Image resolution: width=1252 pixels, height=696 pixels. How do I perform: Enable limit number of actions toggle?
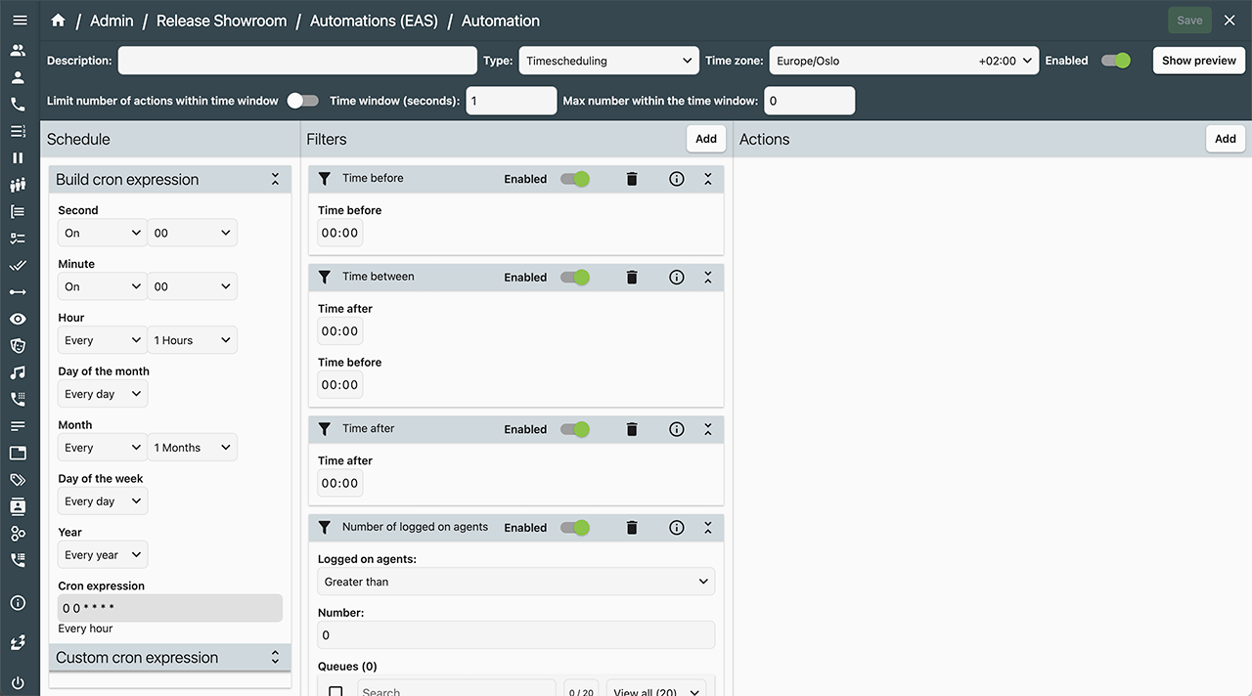pos(303,101)
